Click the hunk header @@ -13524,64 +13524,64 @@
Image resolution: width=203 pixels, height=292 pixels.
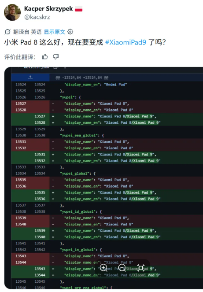82,78
